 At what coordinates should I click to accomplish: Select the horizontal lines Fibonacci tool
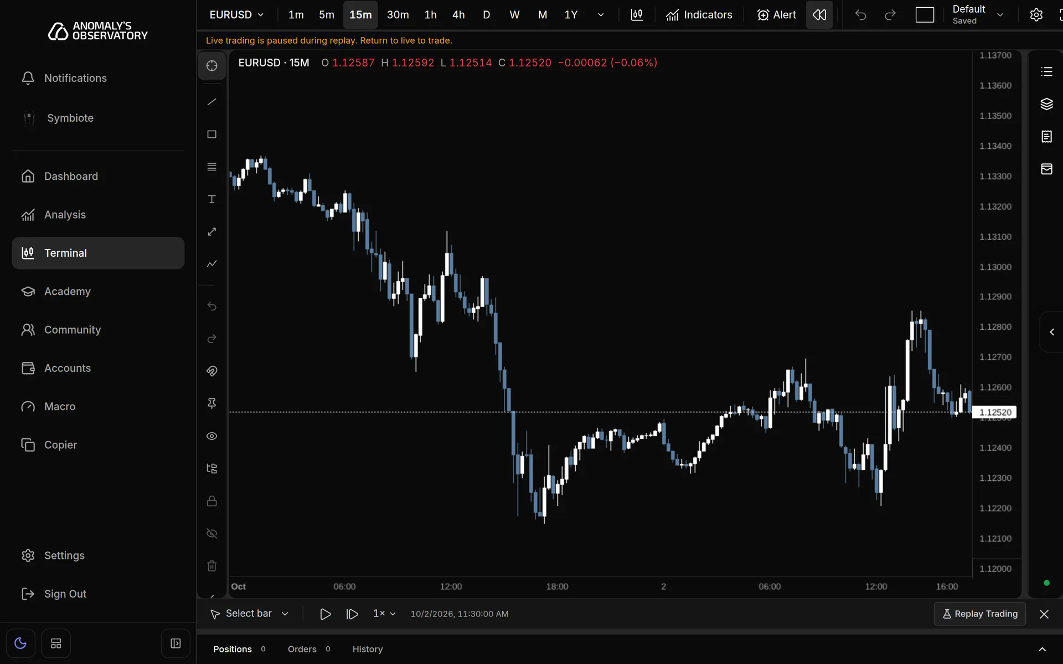pyautogui.click(x=211, y=167)
